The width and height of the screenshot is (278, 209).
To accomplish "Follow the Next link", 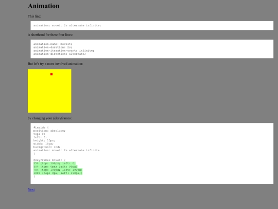I will [31, 189].
